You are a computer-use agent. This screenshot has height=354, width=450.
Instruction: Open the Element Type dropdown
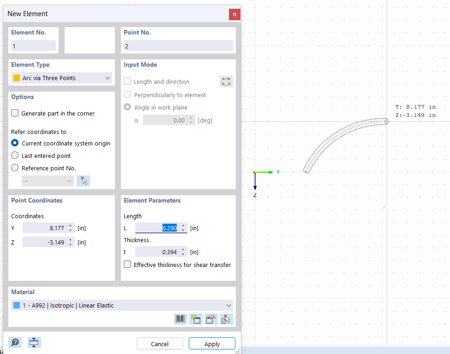pyautogui.click(x=107, y=78)
